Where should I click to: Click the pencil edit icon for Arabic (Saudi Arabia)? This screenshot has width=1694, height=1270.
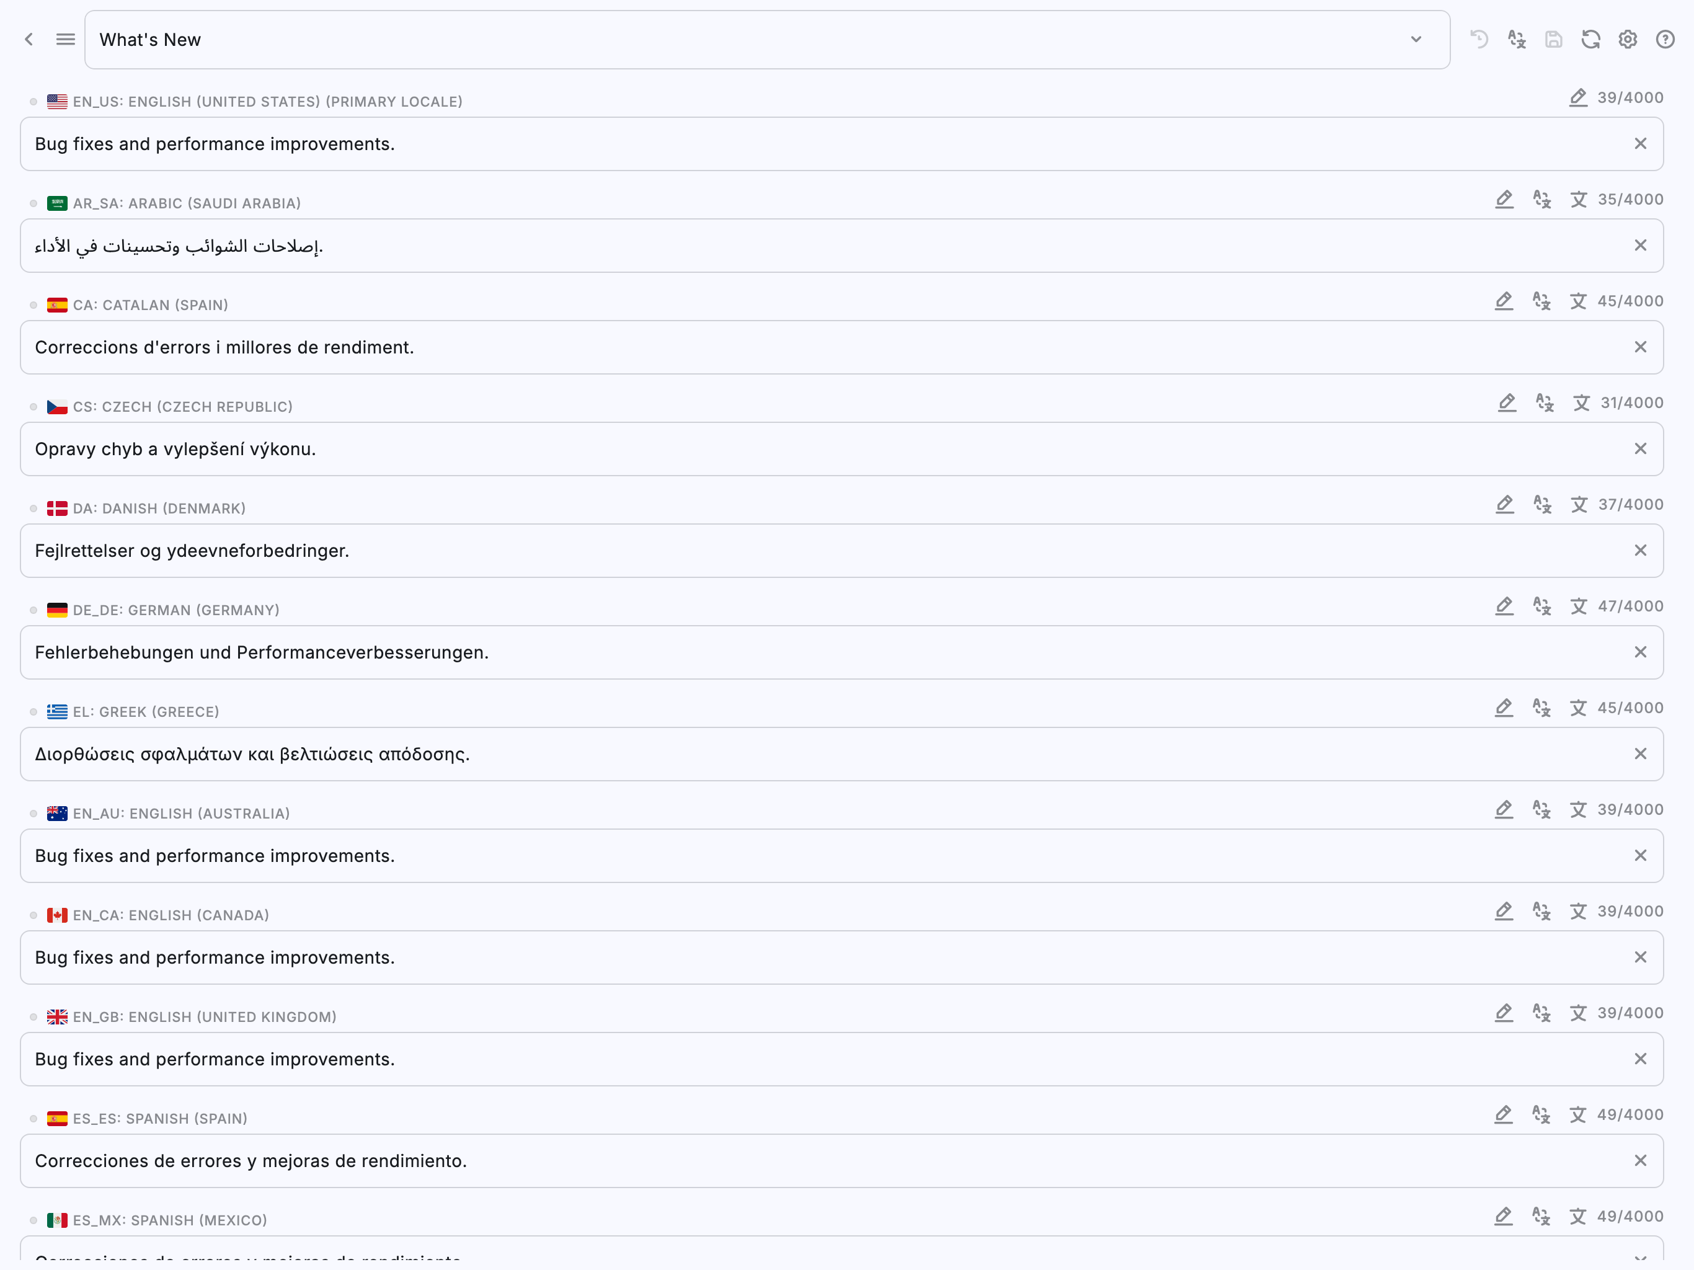click(1504, 199)
